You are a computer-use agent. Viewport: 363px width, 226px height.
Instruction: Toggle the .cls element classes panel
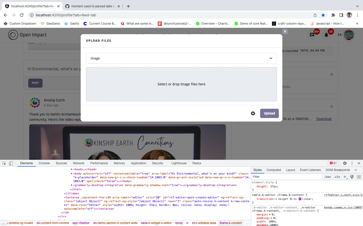337,177
